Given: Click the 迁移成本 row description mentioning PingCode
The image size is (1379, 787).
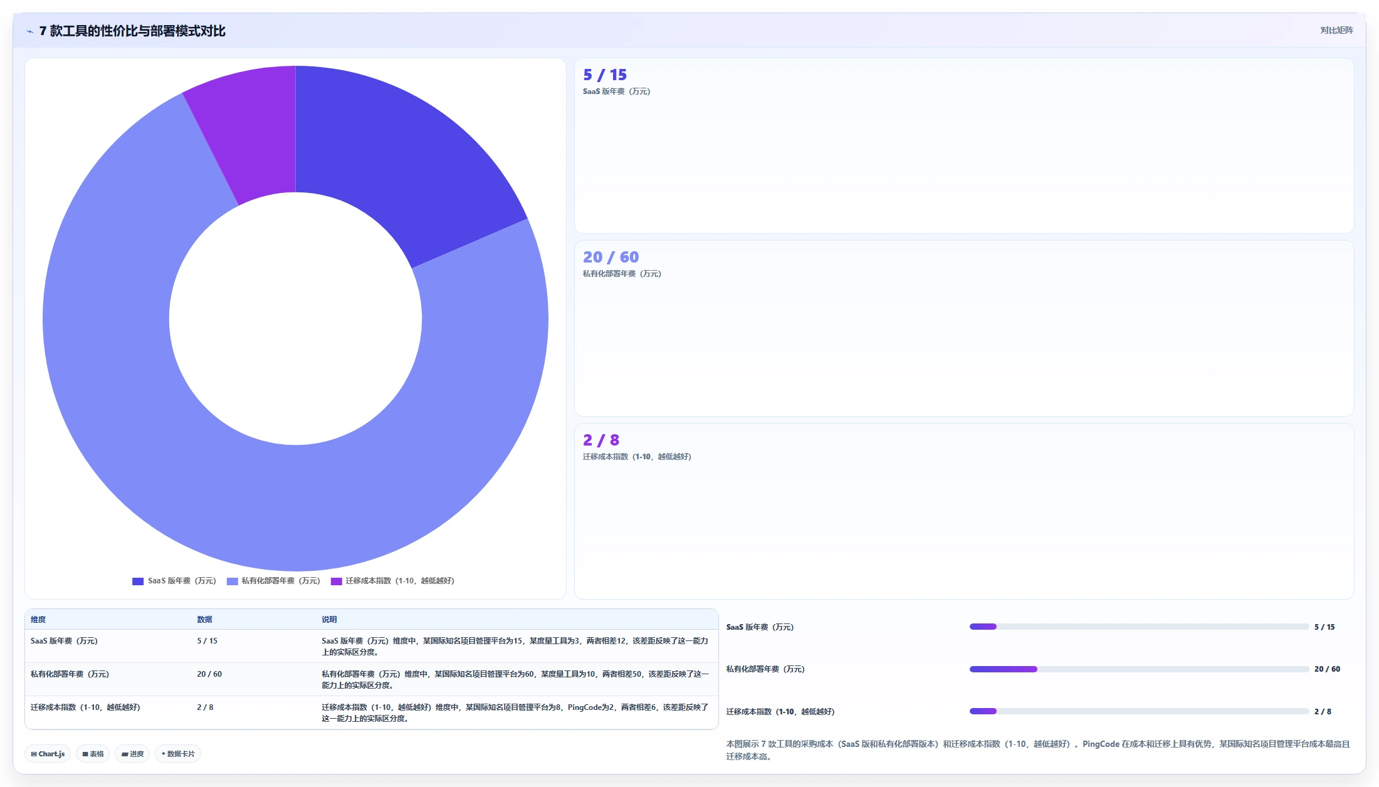Looking at the screenshot, I should coord(515,713).
